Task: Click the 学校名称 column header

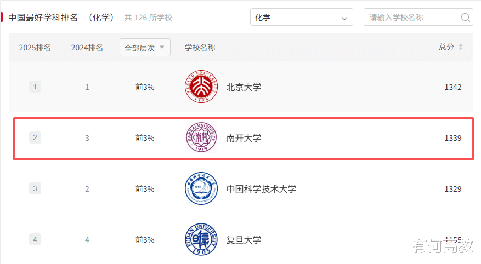Action: coord(200,48)
